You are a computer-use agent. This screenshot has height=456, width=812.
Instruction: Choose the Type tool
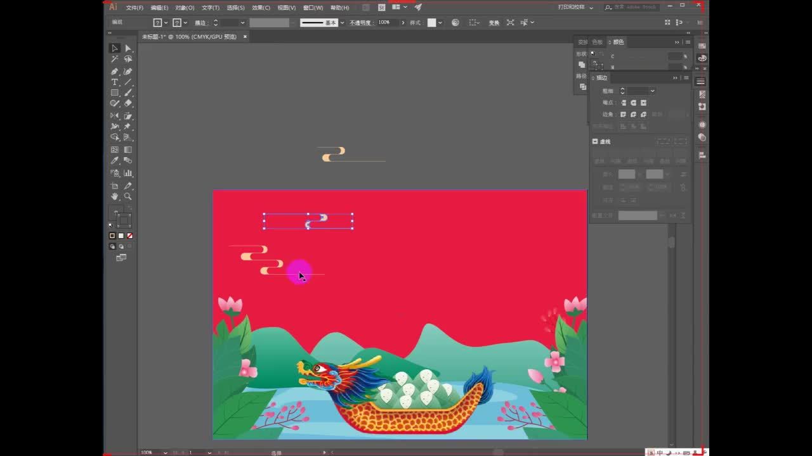115,82
